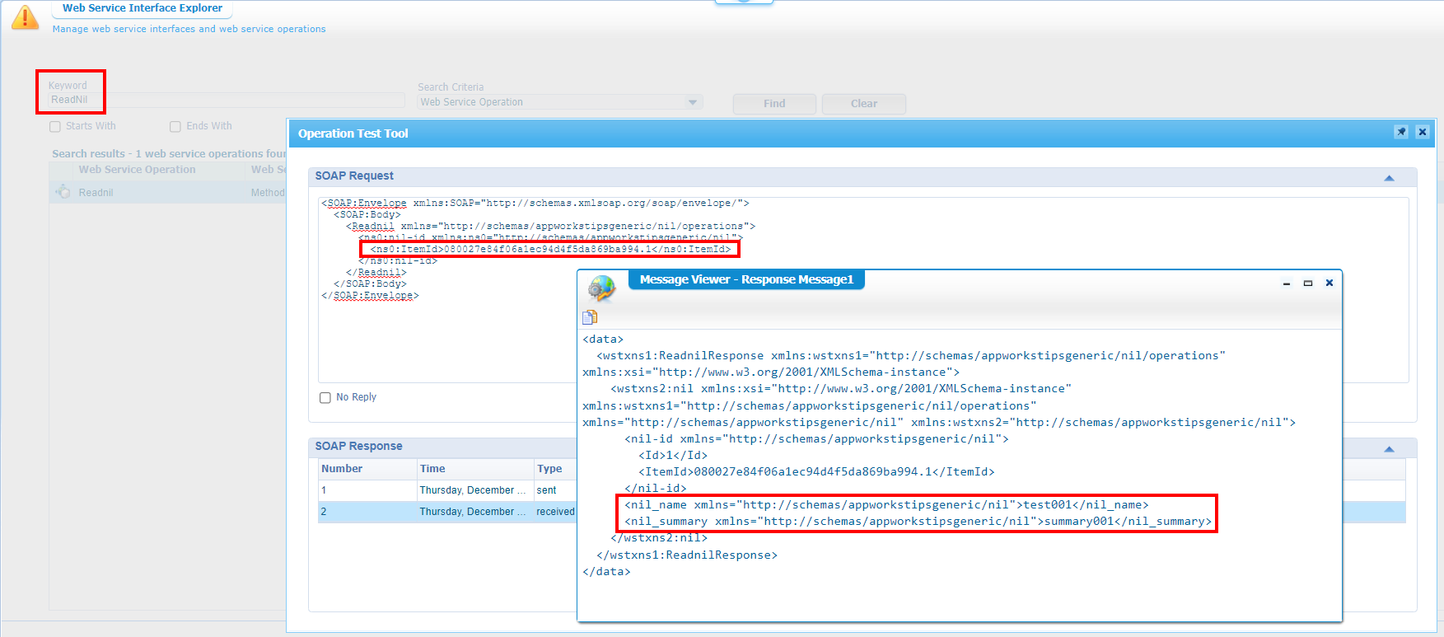Collapse the SOAP Response section

tap(1389, 449)
